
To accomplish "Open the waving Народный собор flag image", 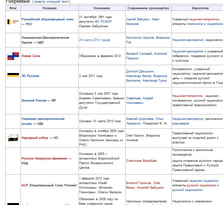I will (x=13, y=138).
